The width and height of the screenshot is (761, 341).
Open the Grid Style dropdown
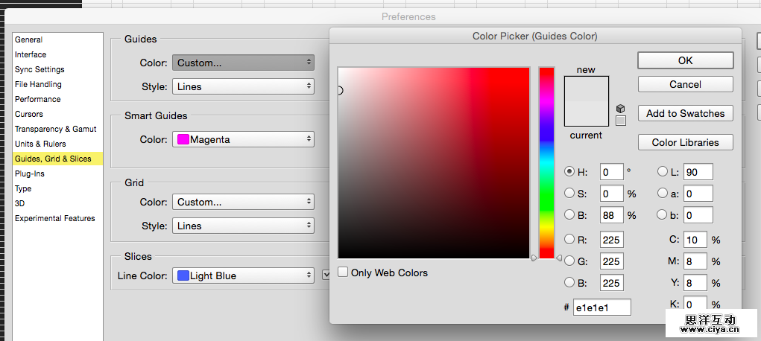(243, 226)
